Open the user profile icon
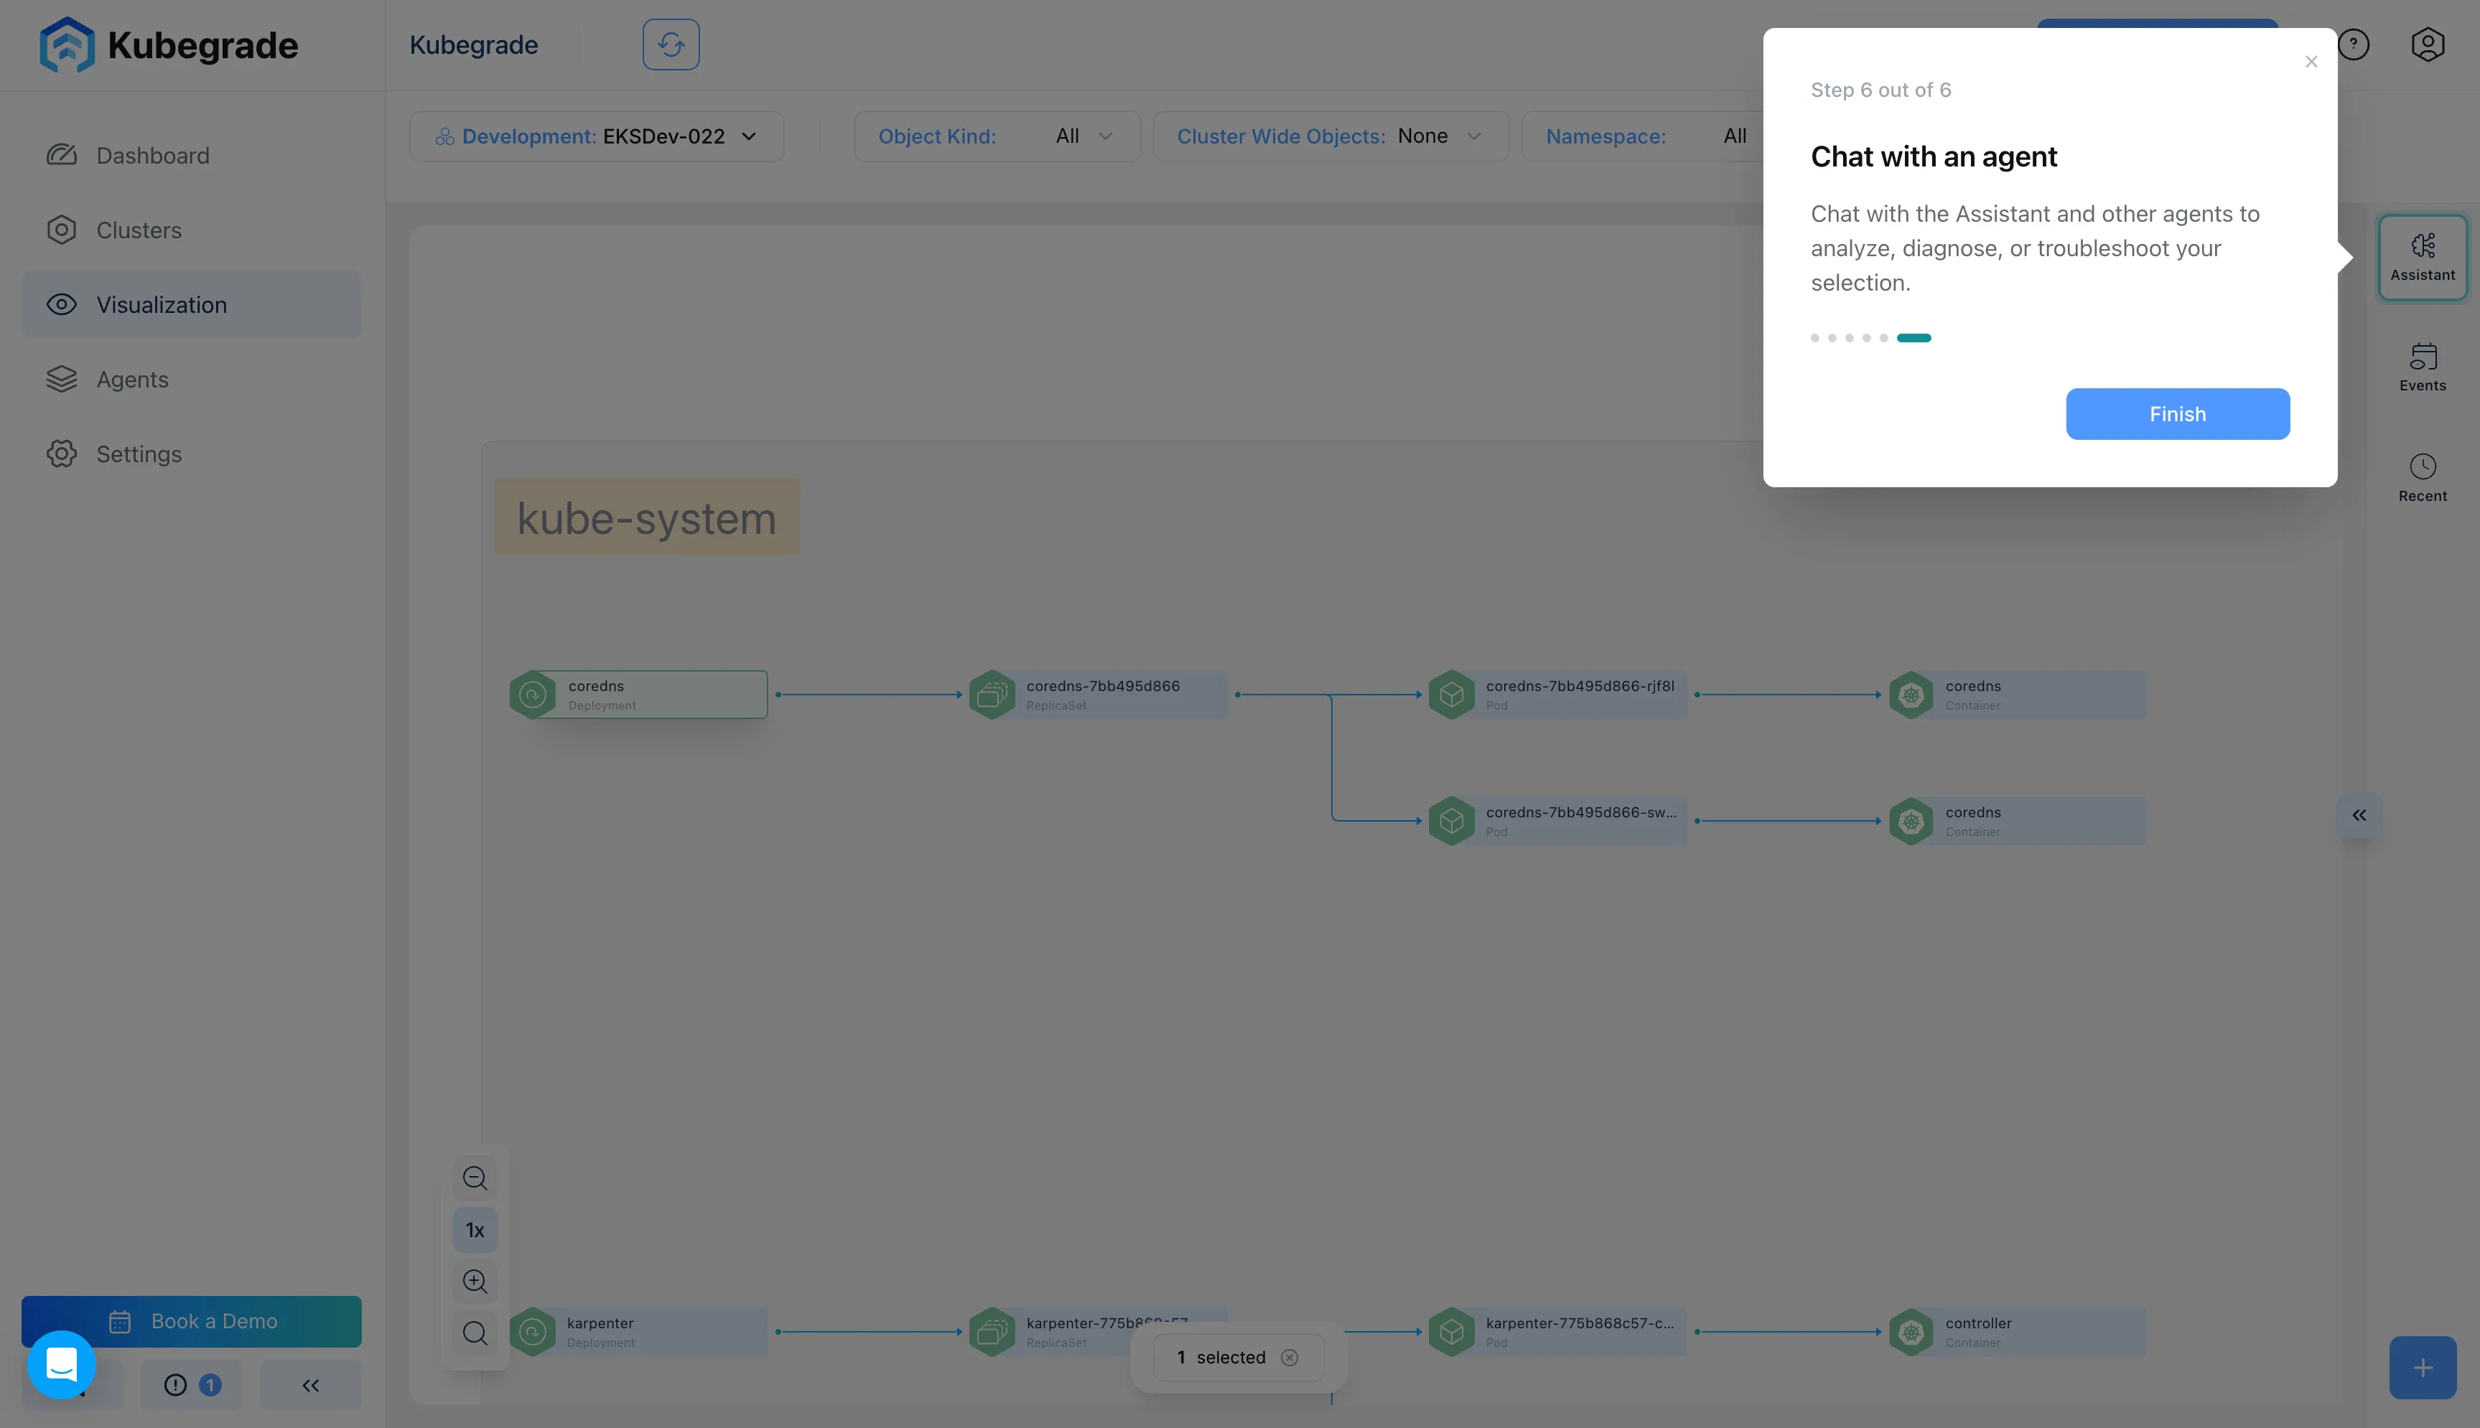Viewport: 2480px width, 1428px height. [2427, 44]
